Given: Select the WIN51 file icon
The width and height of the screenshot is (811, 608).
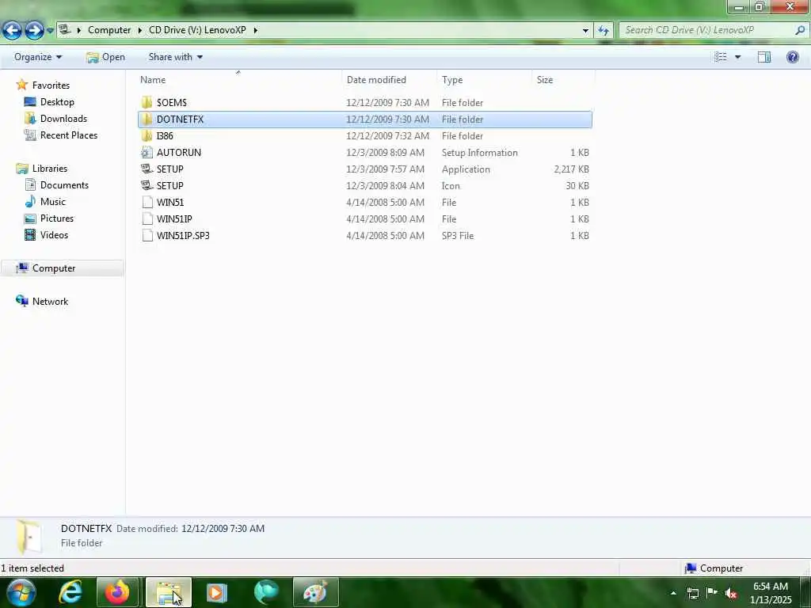Looking at the screenshot, I should pos(147,202).
